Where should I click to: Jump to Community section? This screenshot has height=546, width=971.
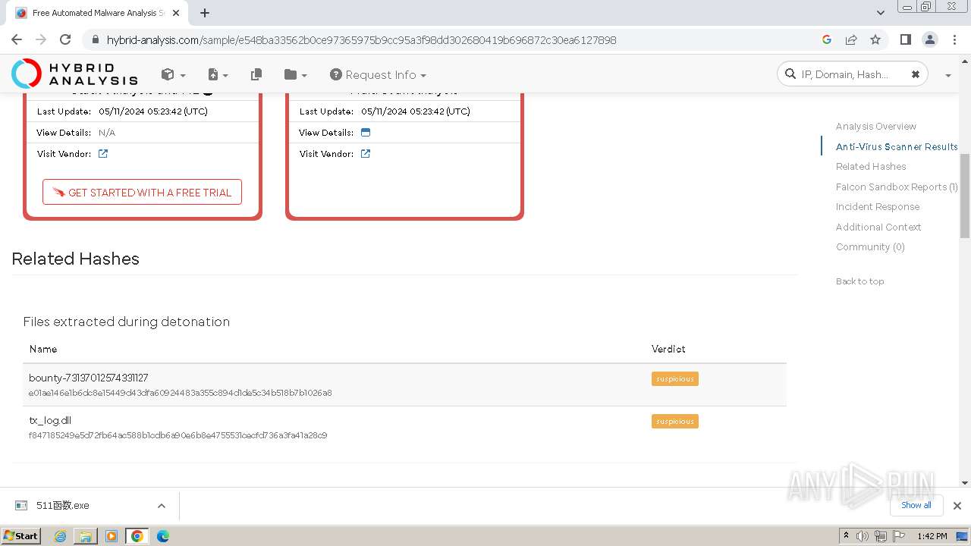point(870,246)
